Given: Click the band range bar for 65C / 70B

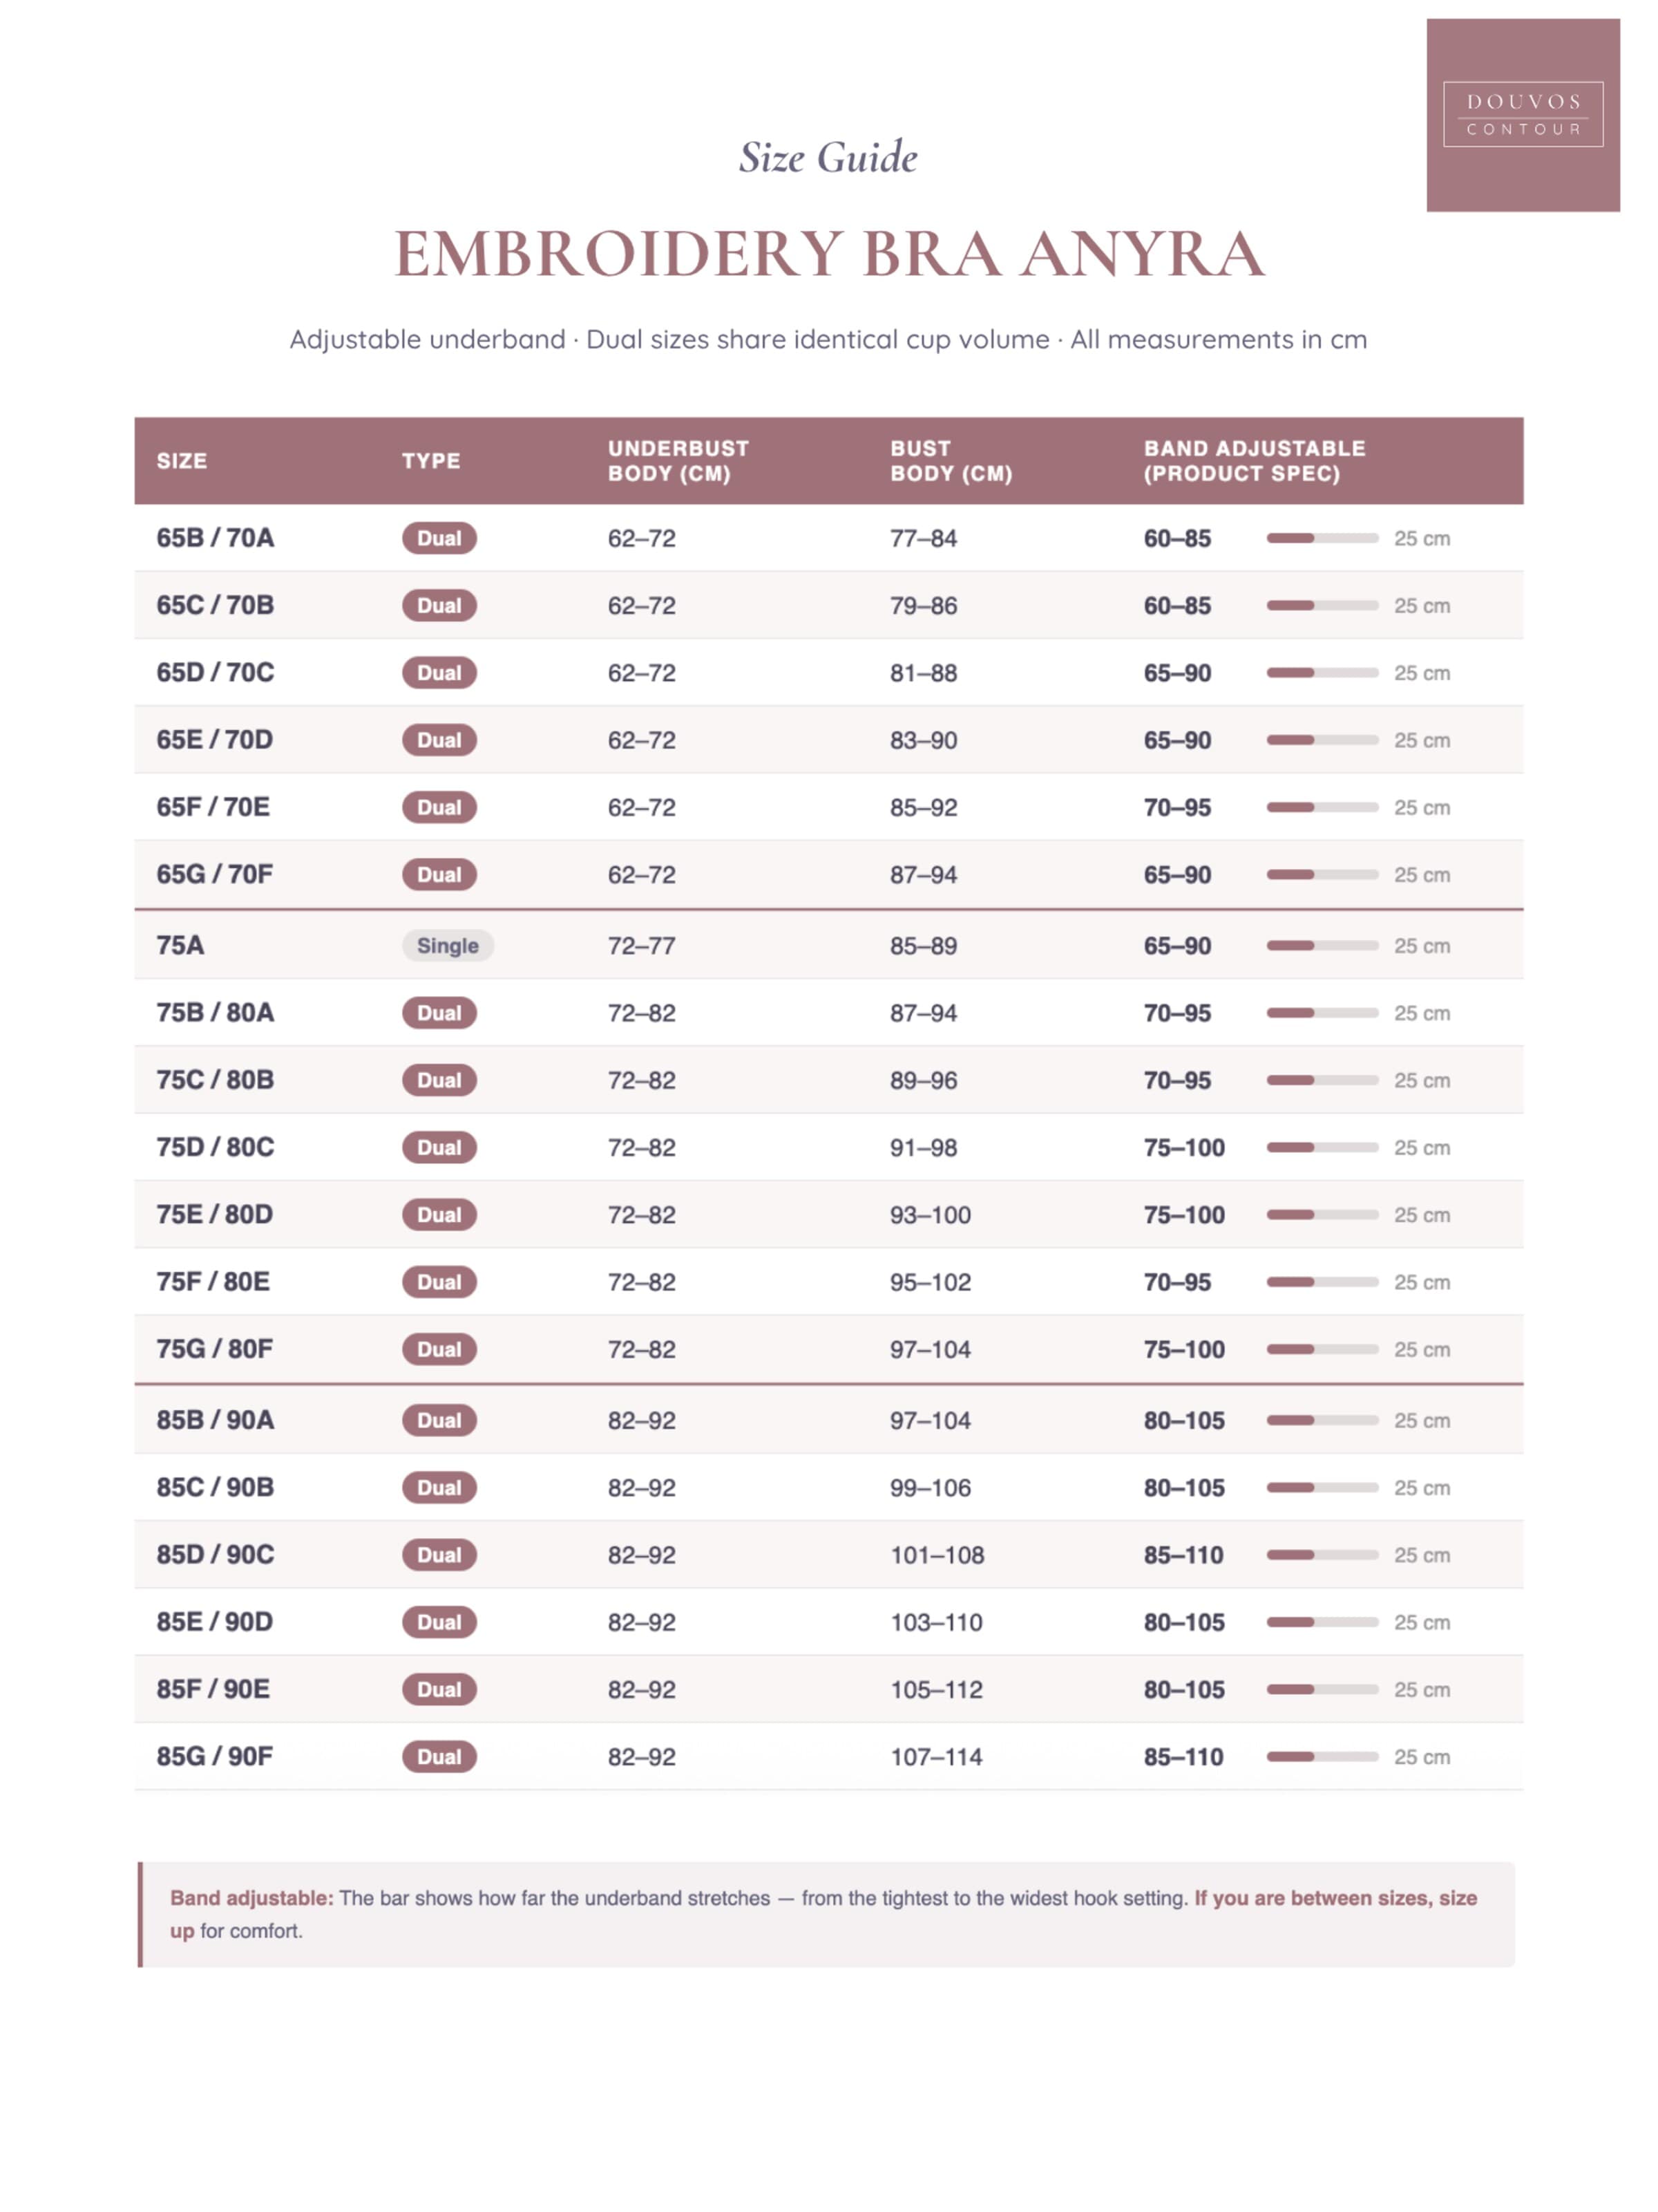Looking at the screenshot, I should [1322, 605].
